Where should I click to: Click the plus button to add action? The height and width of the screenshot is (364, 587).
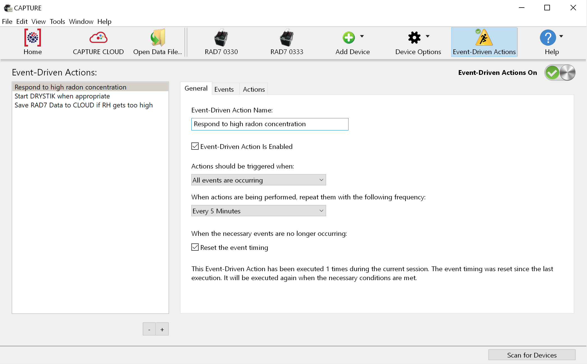click(162, 329)
